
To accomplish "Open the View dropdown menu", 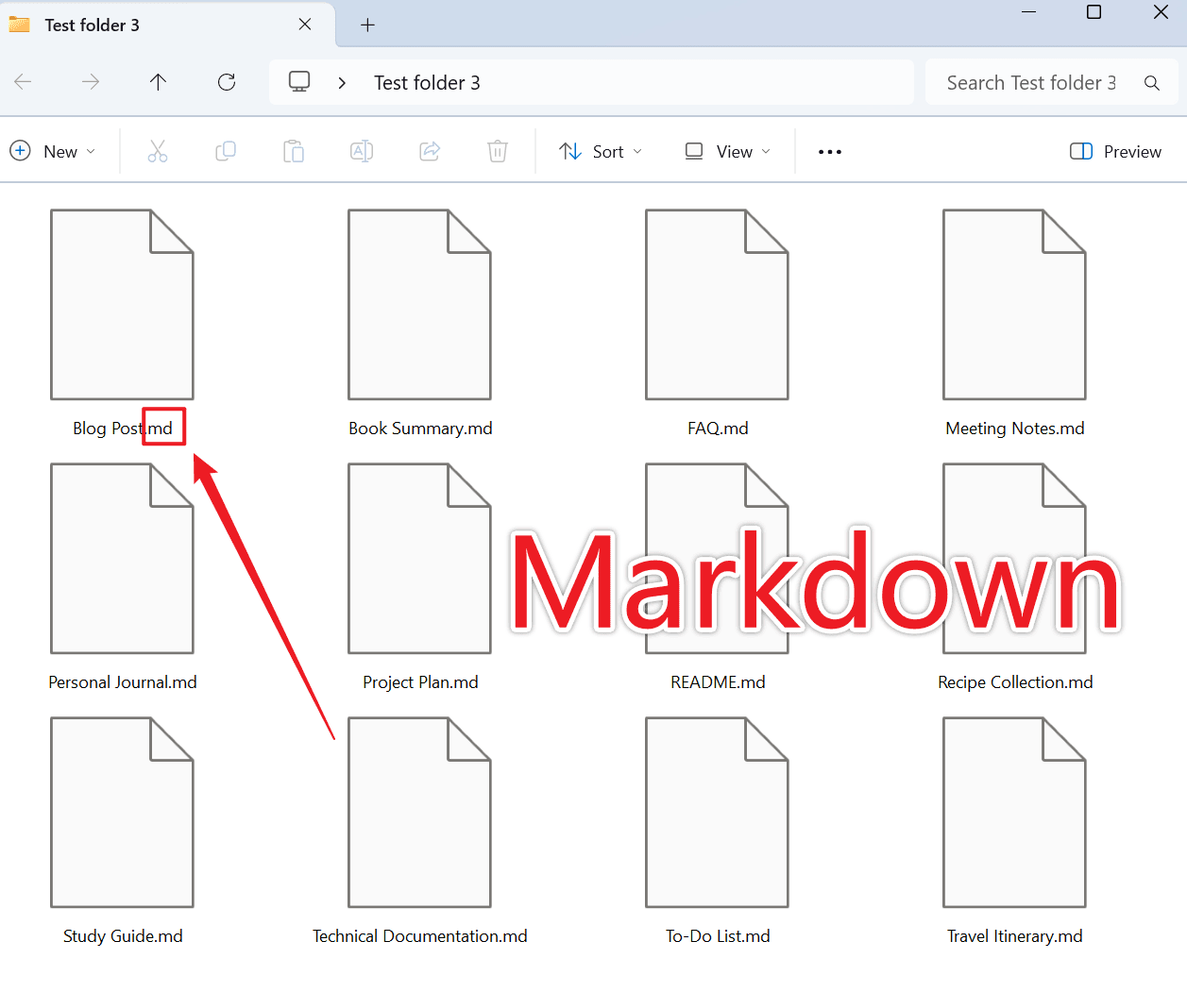I will pos(727,152).
